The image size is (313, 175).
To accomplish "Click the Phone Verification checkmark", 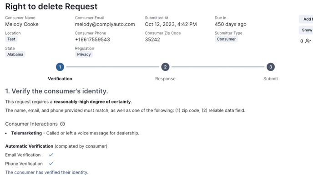I will click(x=51, y=164).
